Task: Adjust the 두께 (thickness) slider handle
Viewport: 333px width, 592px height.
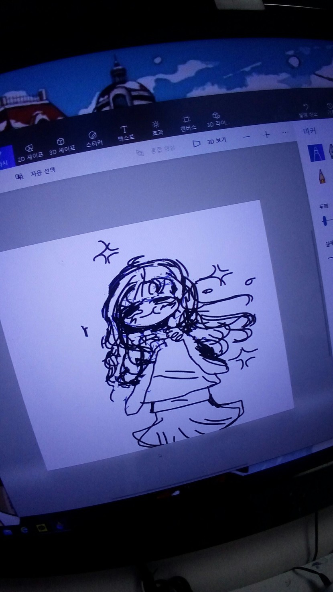Action: coord(324,221)
